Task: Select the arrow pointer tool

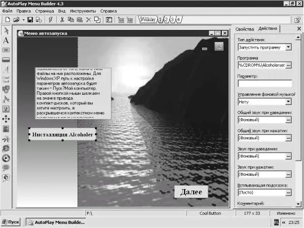Action: (6, 31)
